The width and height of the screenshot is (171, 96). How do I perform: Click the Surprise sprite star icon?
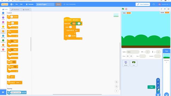(x=158, y=83)
